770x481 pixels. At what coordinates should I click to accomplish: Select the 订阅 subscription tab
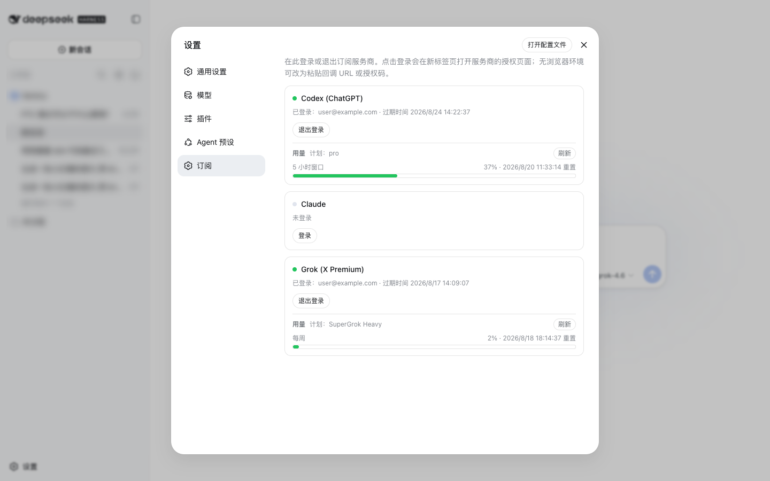coord(221,166)
